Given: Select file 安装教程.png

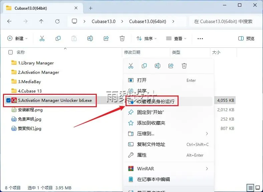Looking at the screenshot, I should 30,110.
